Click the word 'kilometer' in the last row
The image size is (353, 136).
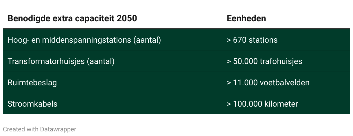pos(281,104)
